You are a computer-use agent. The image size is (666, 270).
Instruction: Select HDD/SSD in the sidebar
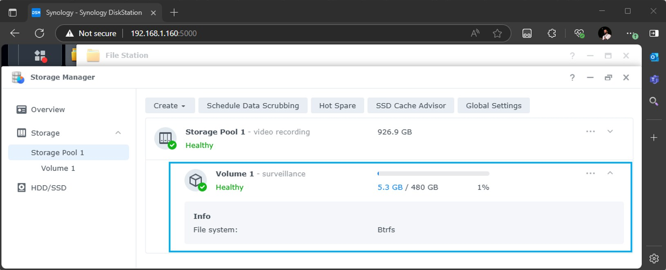[48, 188]
